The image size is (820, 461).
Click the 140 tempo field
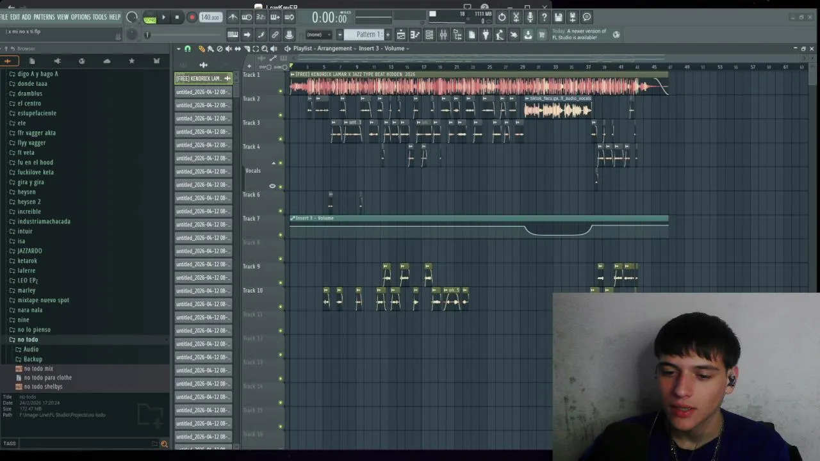(x=210, y=18)
